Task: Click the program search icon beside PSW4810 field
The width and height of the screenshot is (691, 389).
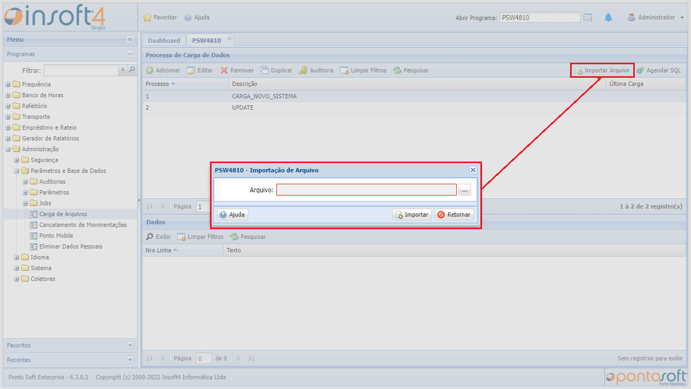Action: click(588, 17)
